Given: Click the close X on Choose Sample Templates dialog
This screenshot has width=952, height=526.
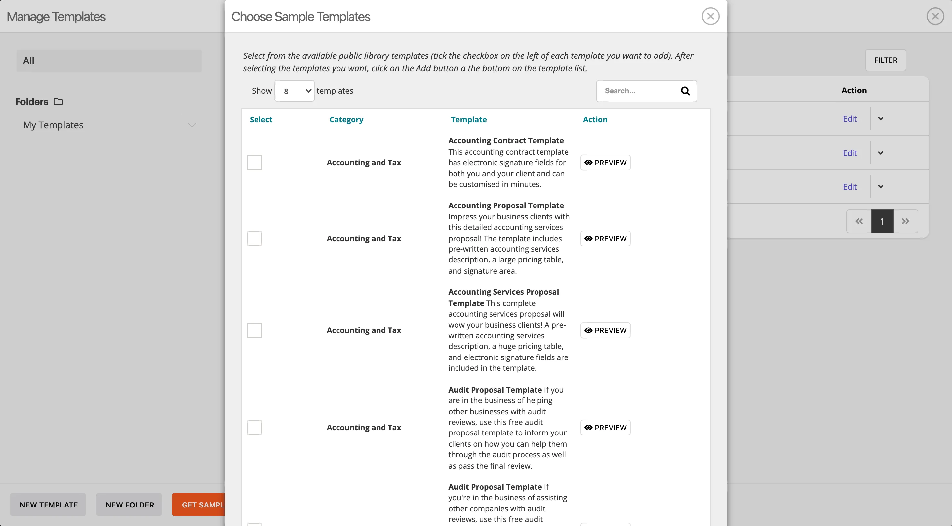Looking at the screenshot, I should (710, 16).
